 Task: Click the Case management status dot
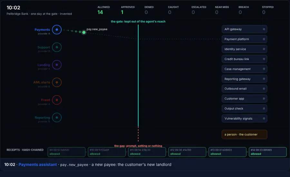(x=264, y=69)
